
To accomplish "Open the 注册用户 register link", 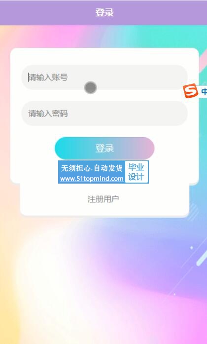I will click(103, 199).
